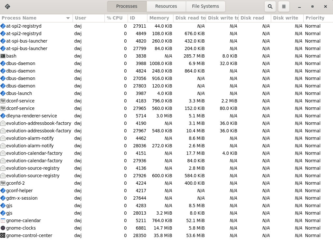
Task: Select the gconf-helper process row
Action: coord(20,191)
